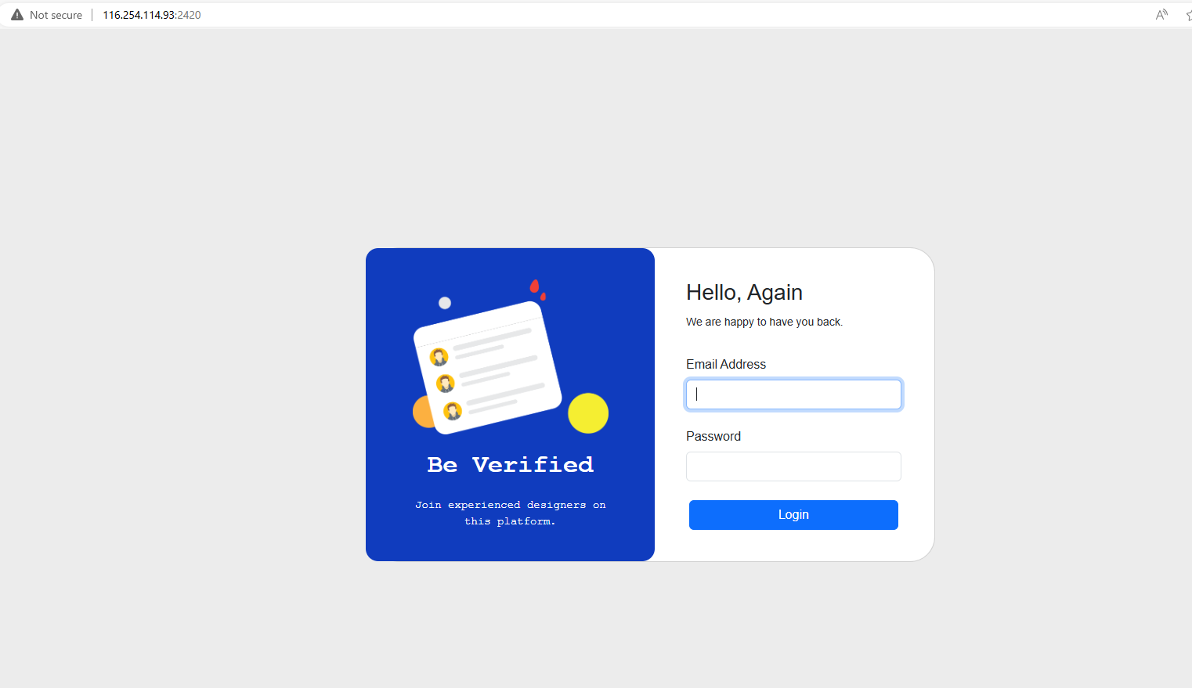Click the Hello, Again heading

tap(744, 293)
